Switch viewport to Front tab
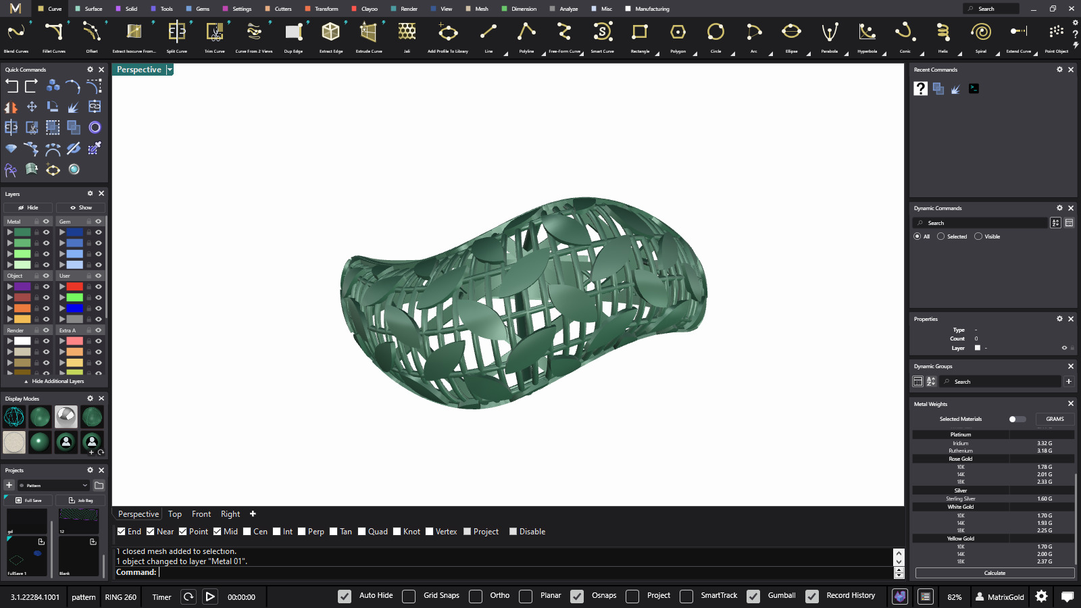This screenshot has width=1081, height=608. 201,514
